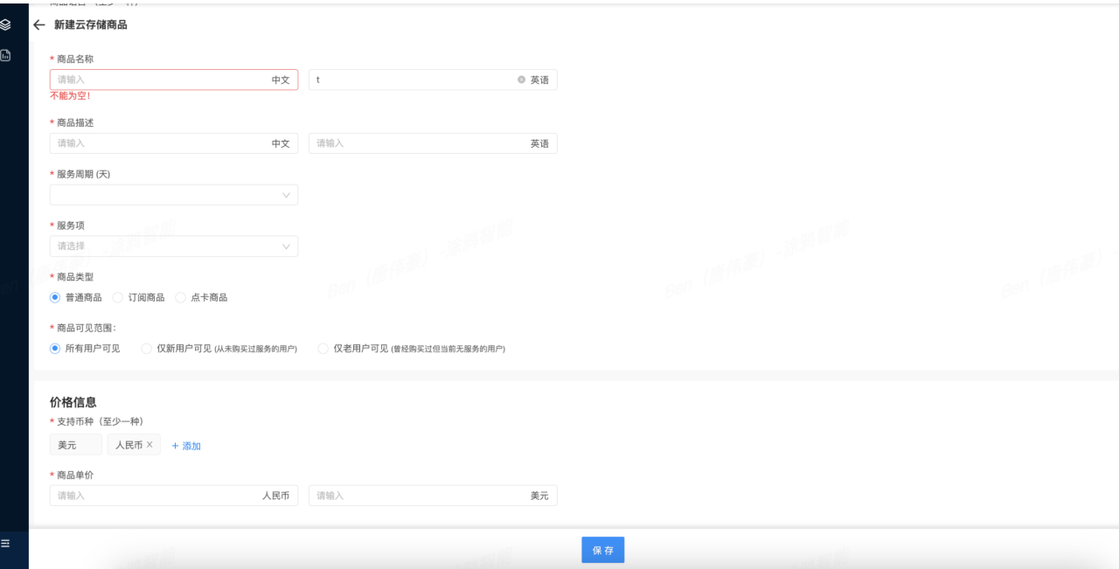Select the 订阅商品 radio option
The width and height of the screenshot is (1119, 569).
[x=118, y=298]
